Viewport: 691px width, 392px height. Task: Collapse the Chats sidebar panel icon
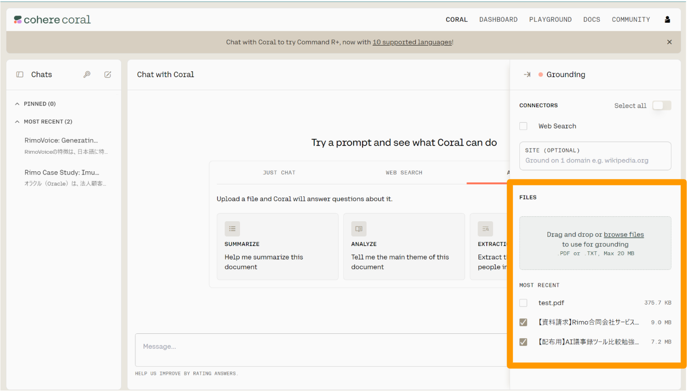(x=20, y=75)
